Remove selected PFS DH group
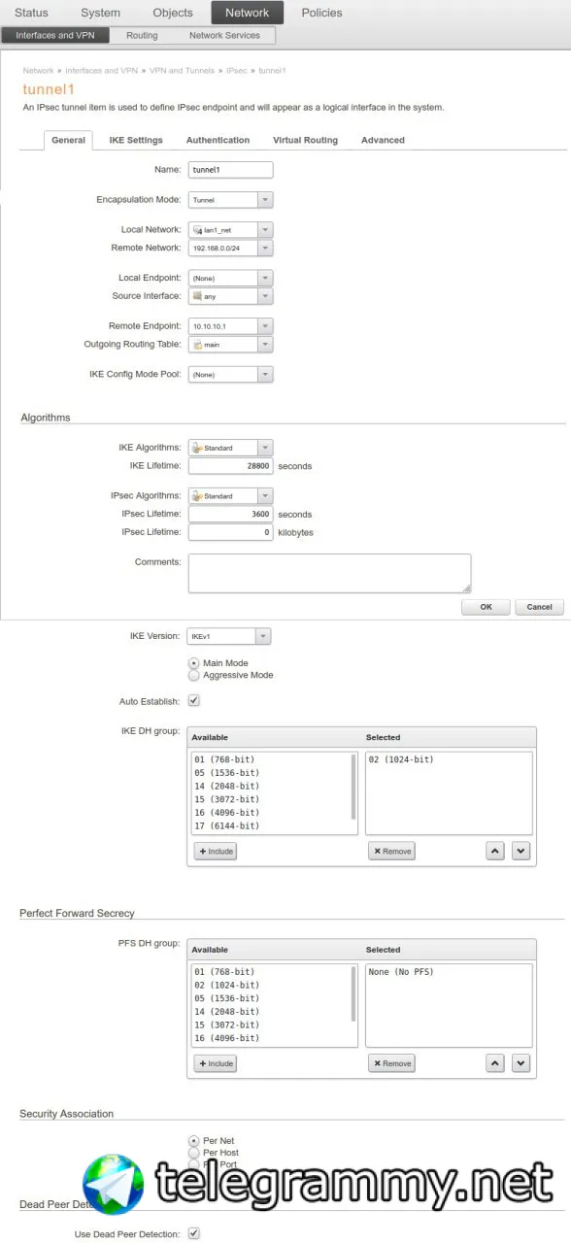This screenshot has width=571, height=1243. point(392,1063)
